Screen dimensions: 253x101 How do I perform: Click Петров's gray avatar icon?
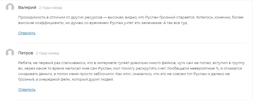(10, 53)
